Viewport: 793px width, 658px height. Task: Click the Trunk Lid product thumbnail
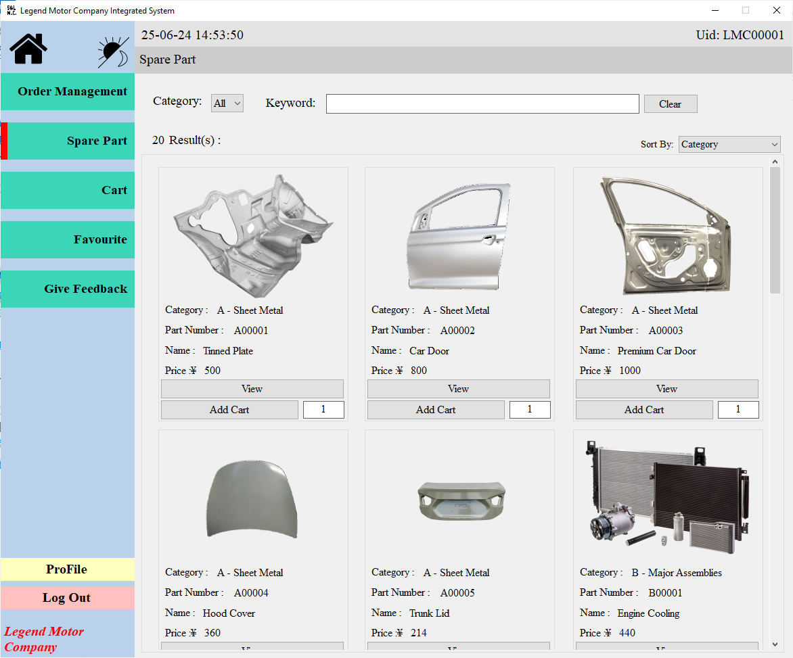click(459, 500)
